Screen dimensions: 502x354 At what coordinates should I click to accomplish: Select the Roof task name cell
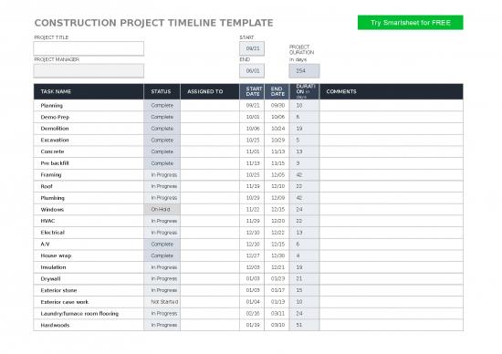pyautogui.click(x=89, y=186)
